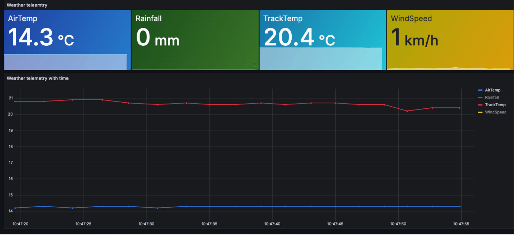
Task: Click the 21 y-axis label
Action: click(11, 98)
